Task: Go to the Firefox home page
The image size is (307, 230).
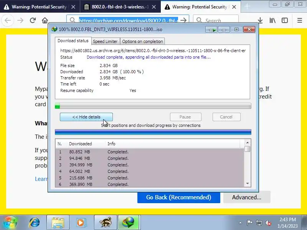Action: tap(45, 20)
